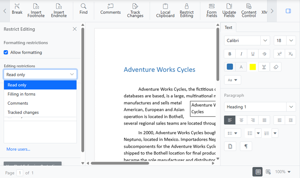Open numbered list style dropdown arrow
Image resolution: width=300 pixels, height=178 pixels.
(x=275, y=133)
